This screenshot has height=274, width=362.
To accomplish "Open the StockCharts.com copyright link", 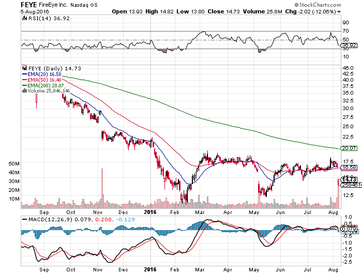I will click(x=318, y=5).
